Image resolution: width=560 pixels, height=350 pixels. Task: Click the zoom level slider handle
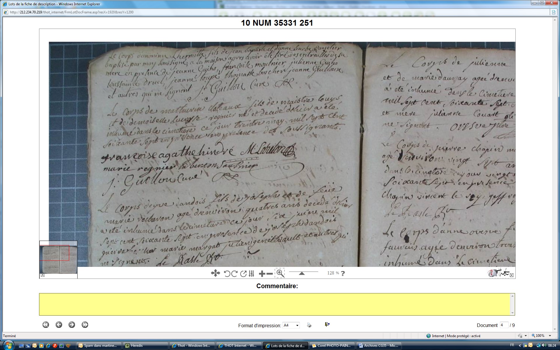click(302, 273)
